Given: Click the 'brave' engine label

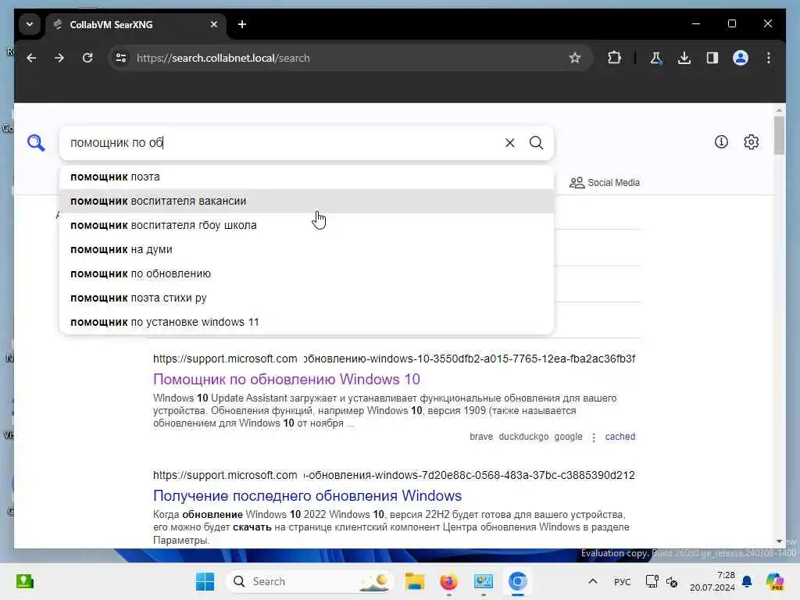Looking at the screenshot, I should click(x=481, y=437).
